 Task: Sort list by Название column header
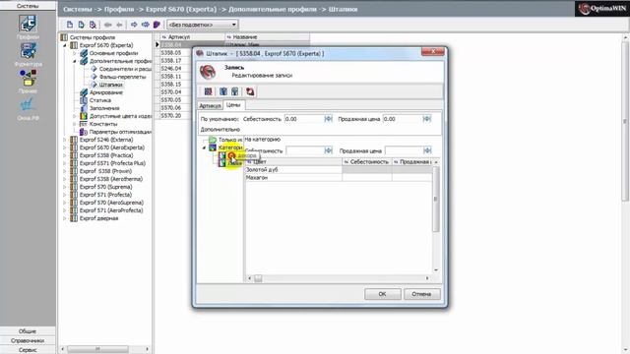pyautogui.click(x=268, y=37)
